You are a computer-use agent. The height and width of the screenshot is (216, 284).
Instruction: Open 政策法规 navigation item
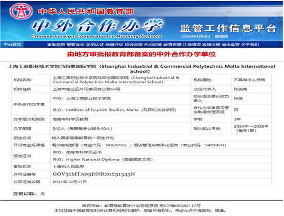pos(211,45)
